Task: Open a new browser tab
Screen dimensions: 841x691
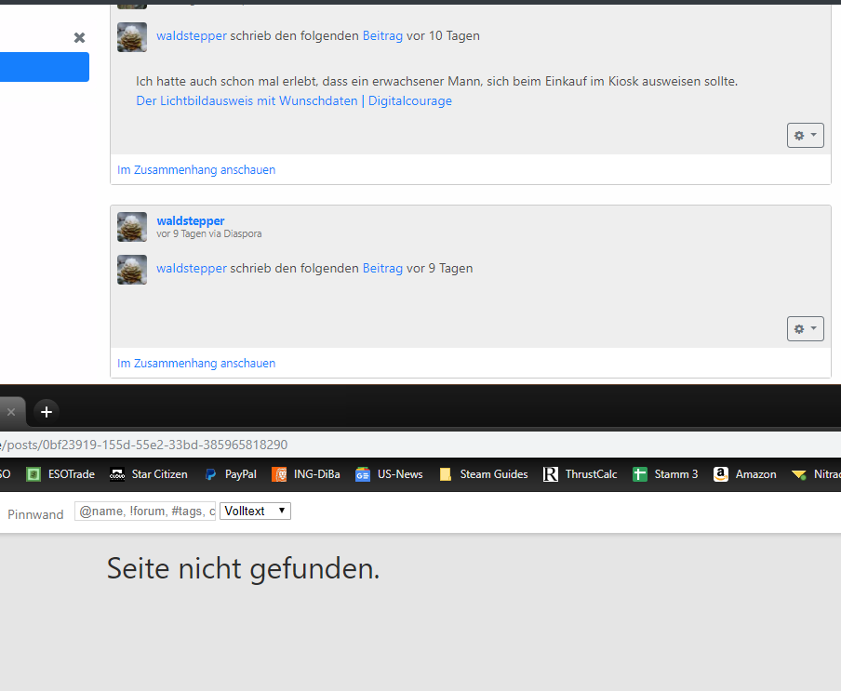Action: [x=47, y=411]
